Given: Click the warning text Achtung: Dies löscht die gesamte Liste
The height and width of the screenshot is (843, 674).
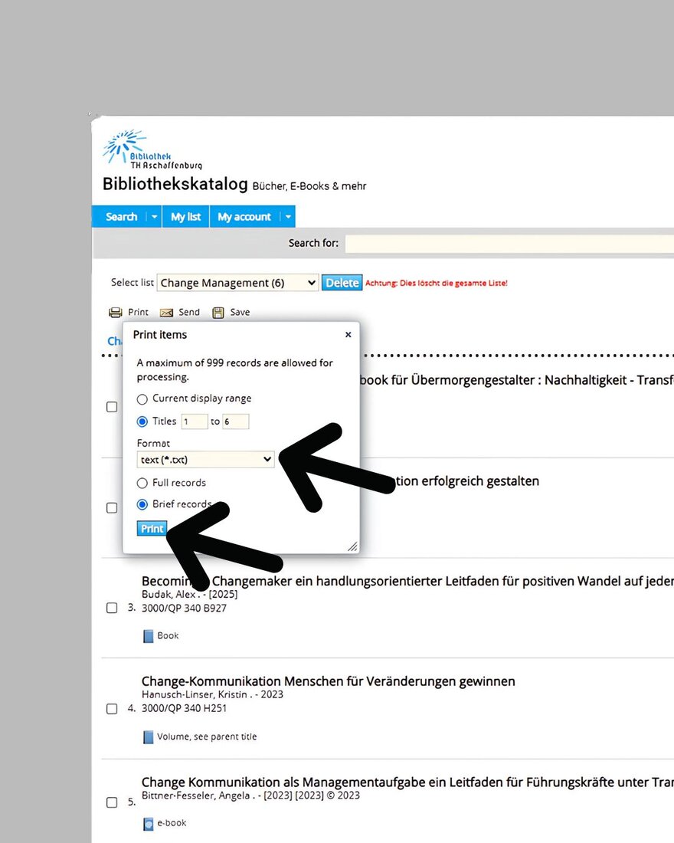Looking at the screenshot, I should coord(437,284).
